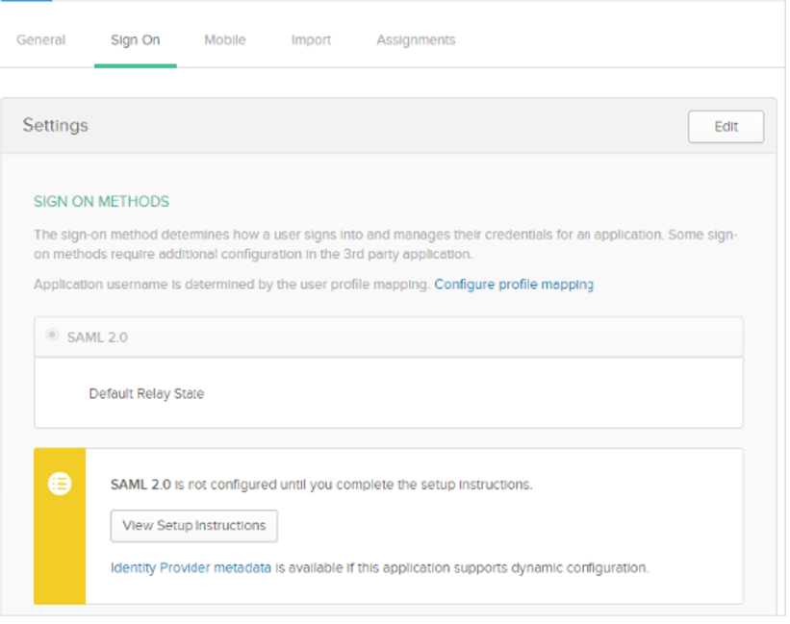The image size is (790, 624).
Task: Click the SAML 2.0 label beside radio
Action: tap(97, 337)
